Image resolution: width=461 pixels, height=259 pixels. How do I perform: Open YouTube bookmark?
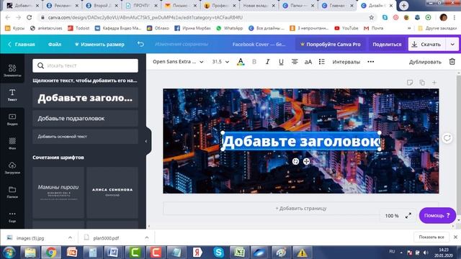pyautogui.click(x=347, y=28)
